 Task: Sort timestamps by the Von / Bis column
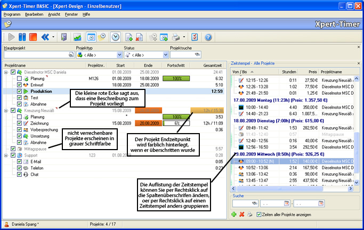click(x=254, y=72)
